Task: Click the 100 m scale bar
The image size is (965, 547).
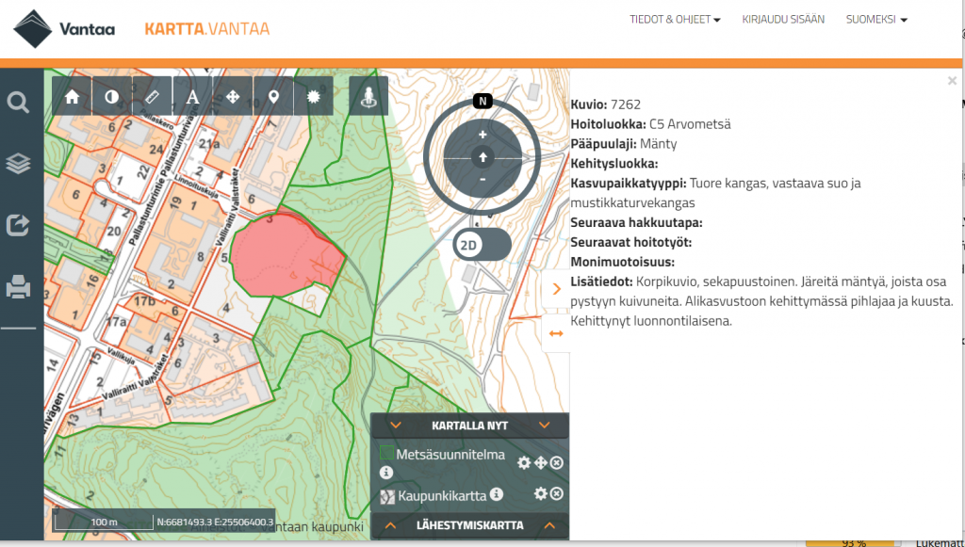Action: [x=103, y=522]
